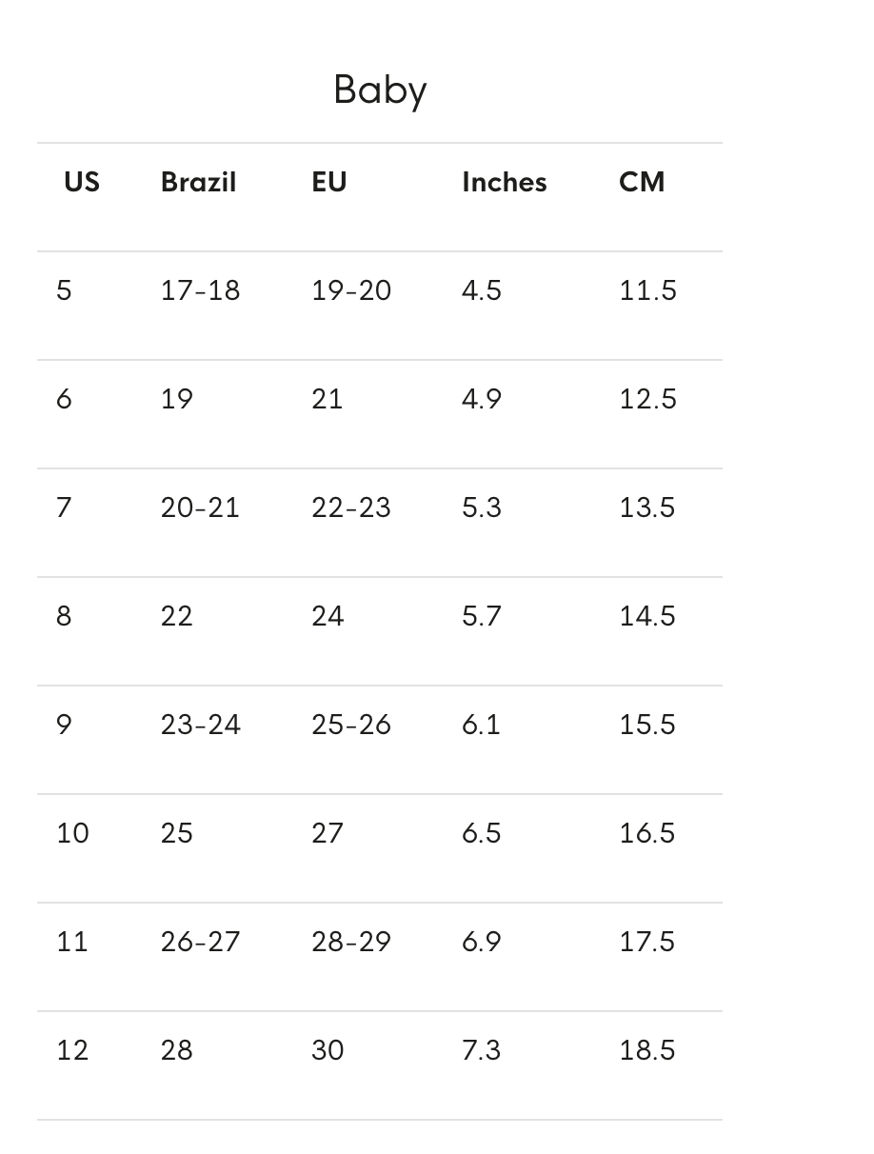Click US size 12 cell

click(72, 1050)
